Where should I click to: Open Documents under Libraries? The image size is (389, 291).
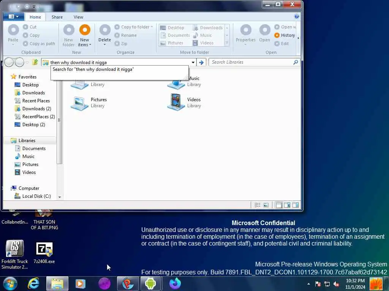tap(30, 148)
